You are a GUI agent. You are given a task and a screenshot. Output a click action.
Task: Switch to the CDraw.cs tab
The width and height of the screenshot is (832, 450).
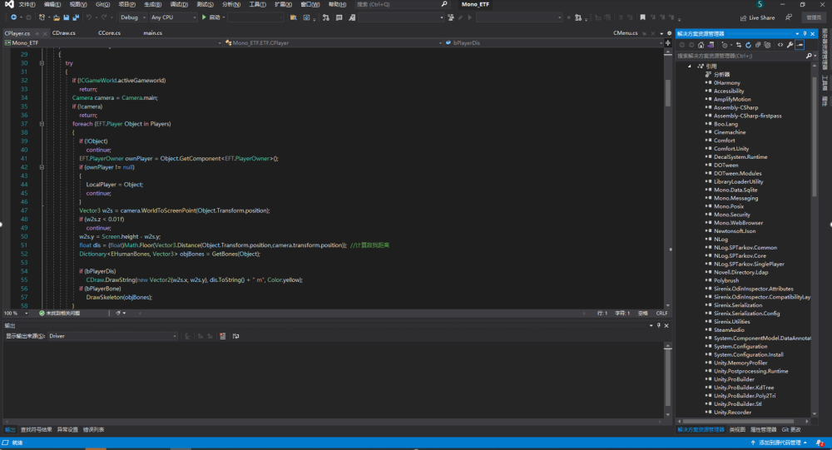tap(63, 33)
